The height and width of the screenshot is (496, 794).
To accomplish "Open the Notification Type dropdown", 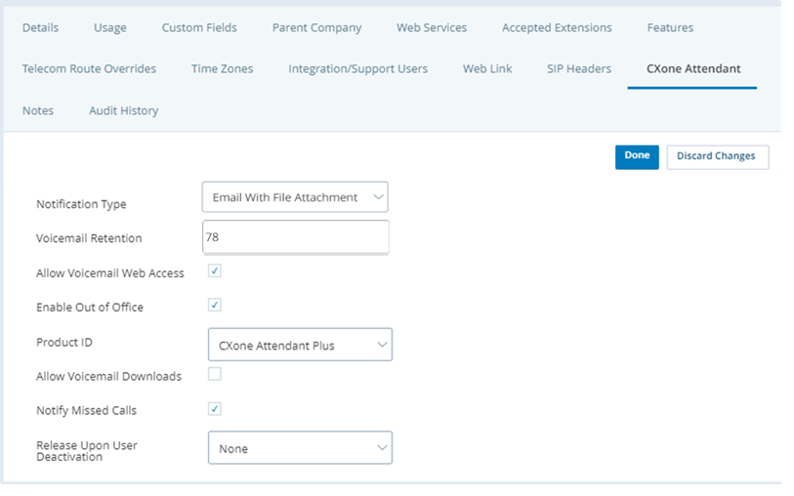I will (x=295, y=197).
